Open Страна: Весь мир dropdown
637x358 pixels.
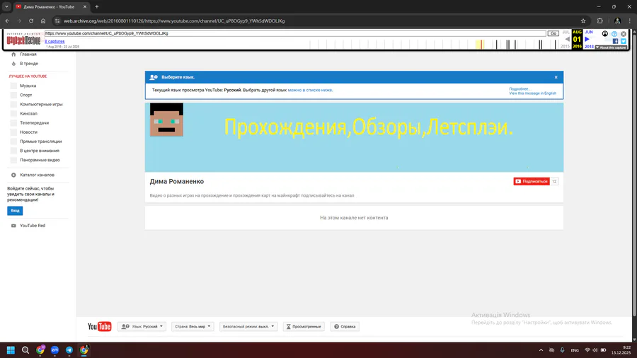[193, 326]
